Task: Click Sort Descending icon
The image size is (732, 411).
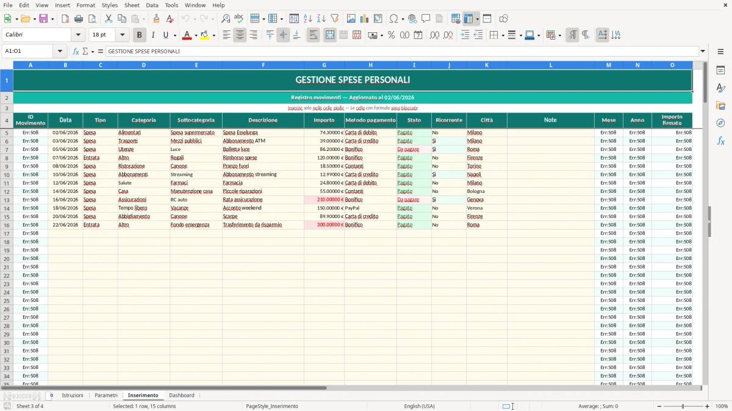Action: pos(321,19)
